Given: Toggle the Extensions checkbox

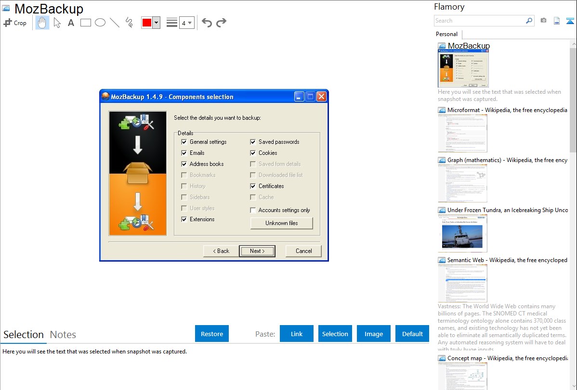Looking at the screenshot, I should [184, 219].
